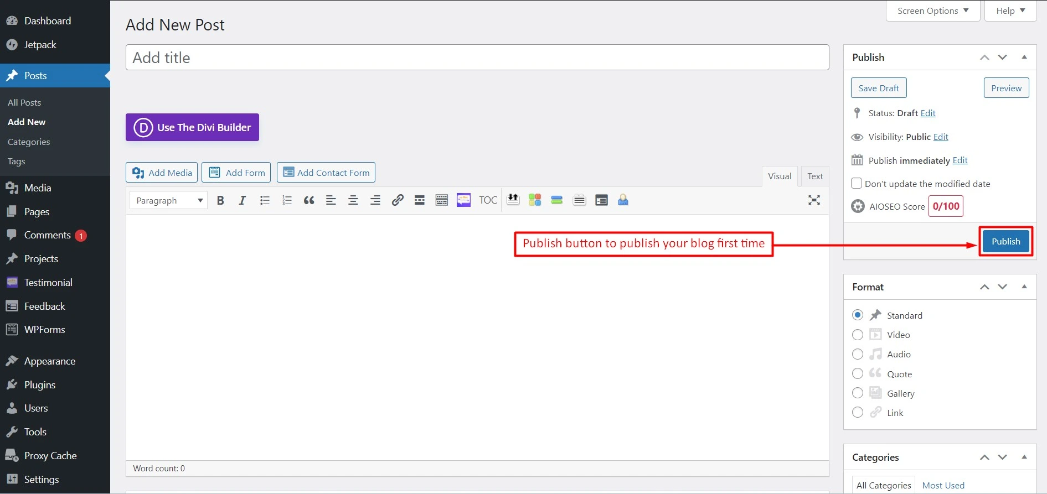The width and height of the screenshot is (1047, 494).
Task: Switch to the Visual editor tab
Action: [x=780, y=176]
